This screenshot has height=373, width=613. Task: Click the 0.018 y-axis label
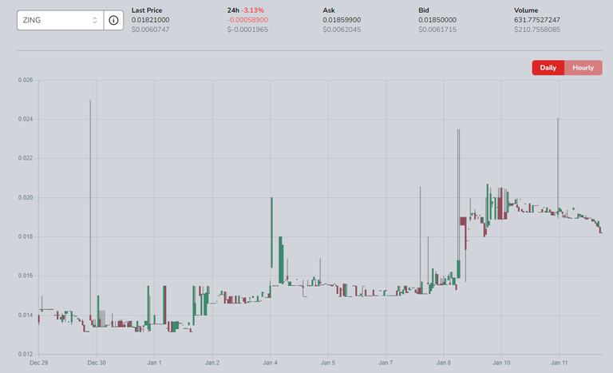pyautogui.click(x=26, y=236)
